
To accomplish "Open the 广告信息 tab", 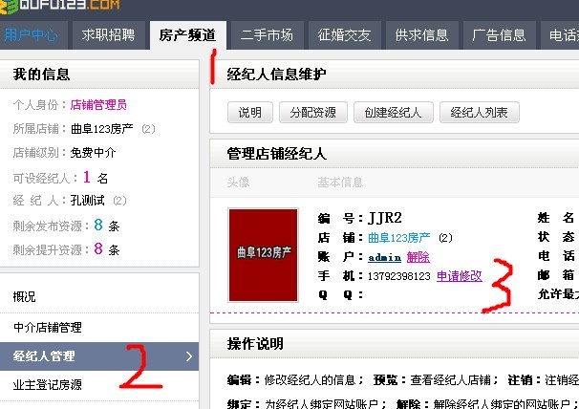I will tap(499, 35).
